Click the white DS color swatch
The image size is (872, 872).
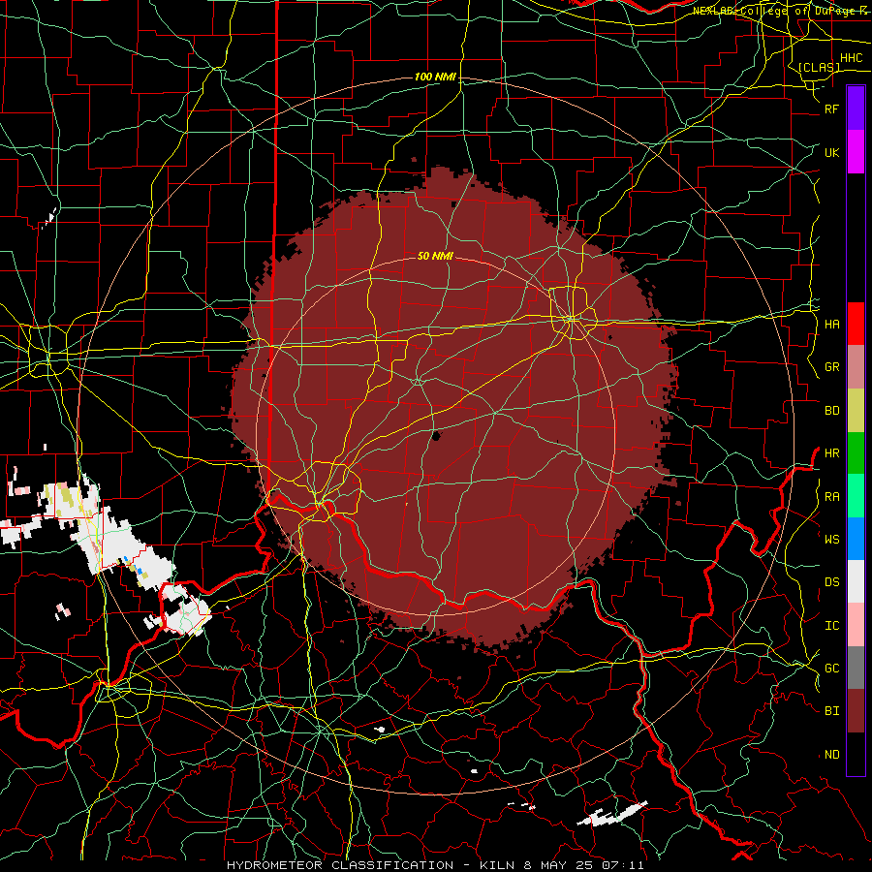tap(856, 581)
